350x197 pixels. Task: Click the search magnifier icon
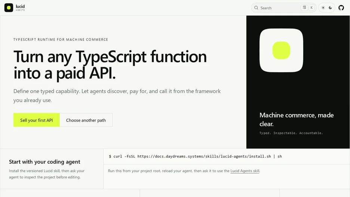click(256, 8)
